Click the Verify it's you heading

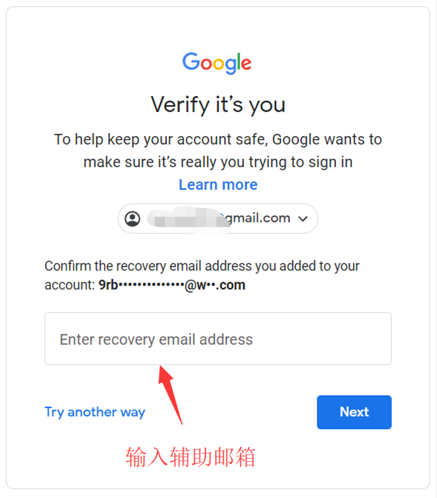point(218,104)
